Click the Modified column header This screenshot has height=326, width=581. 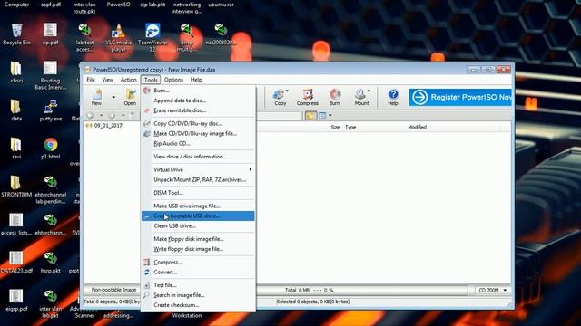(x=418, y=127)
